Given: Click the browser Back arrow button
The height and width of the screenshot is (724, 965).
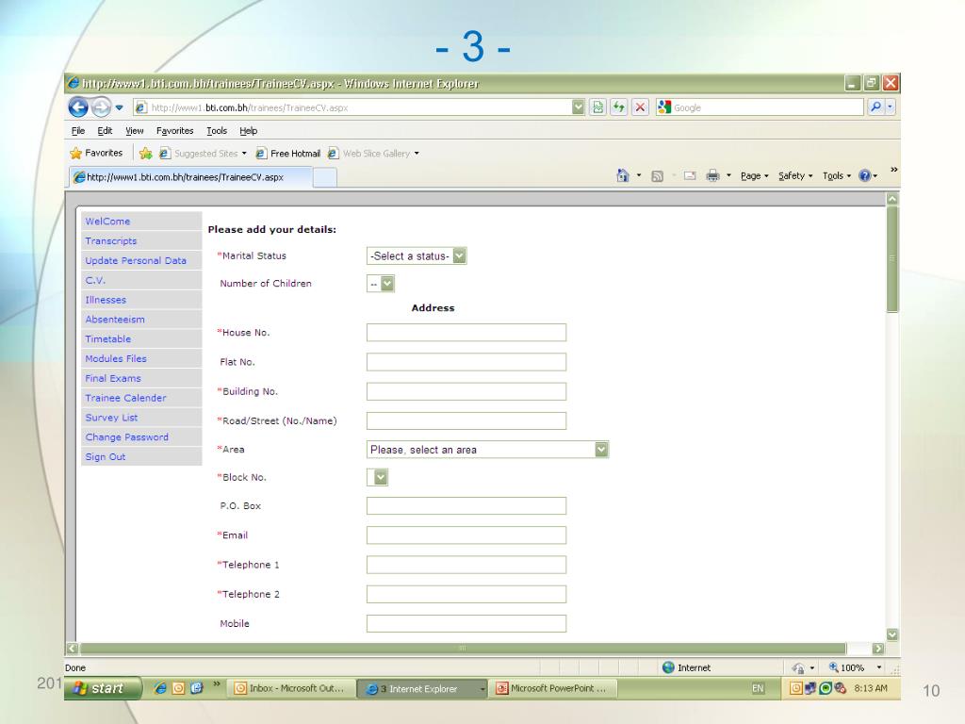Looking at the screenshot, I should tap(78, 107).
